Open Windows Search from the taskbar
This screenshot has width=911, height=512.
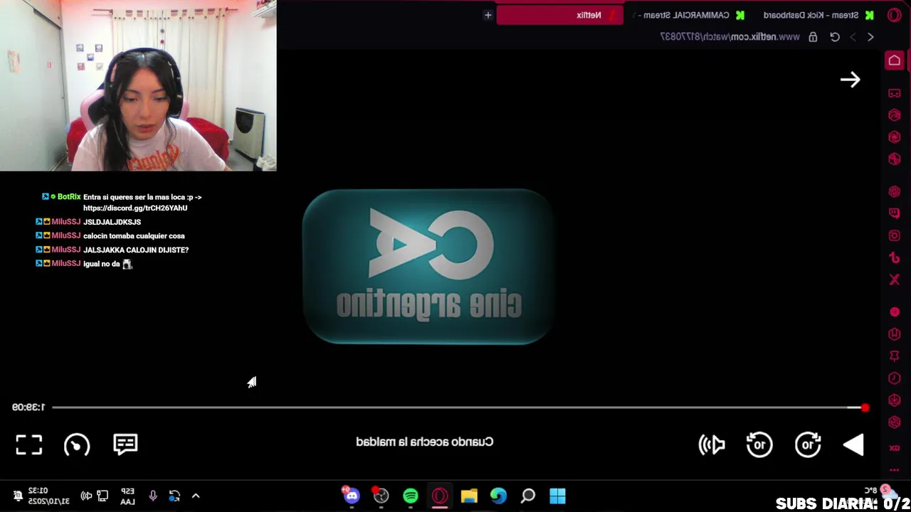[528, 496]
